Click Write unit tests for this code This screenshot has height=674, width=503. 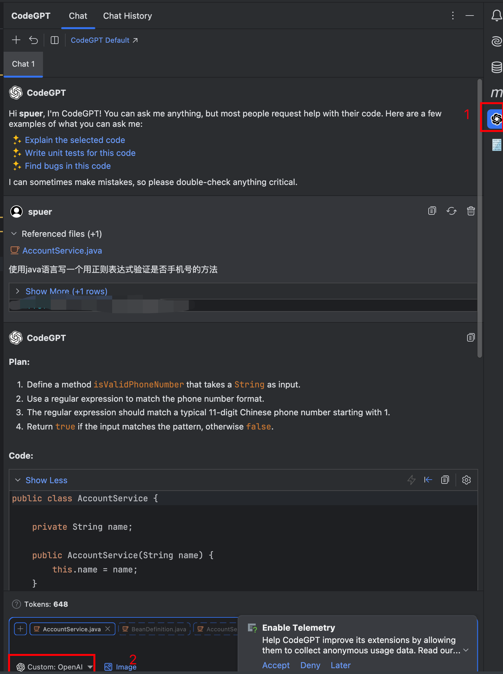(x=80, y=153)
